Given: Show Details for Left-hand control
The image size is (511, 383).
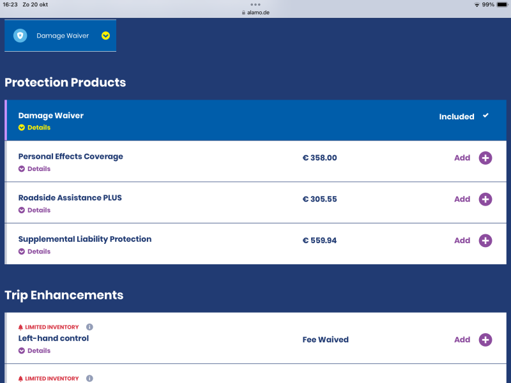Looking at the screenshot, I should pos(34,350).
